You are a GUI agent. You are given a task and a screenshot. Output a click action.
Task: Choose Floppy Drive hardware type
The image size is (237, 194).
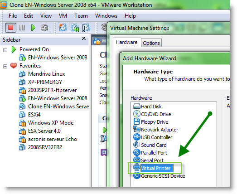pos(155,122)
